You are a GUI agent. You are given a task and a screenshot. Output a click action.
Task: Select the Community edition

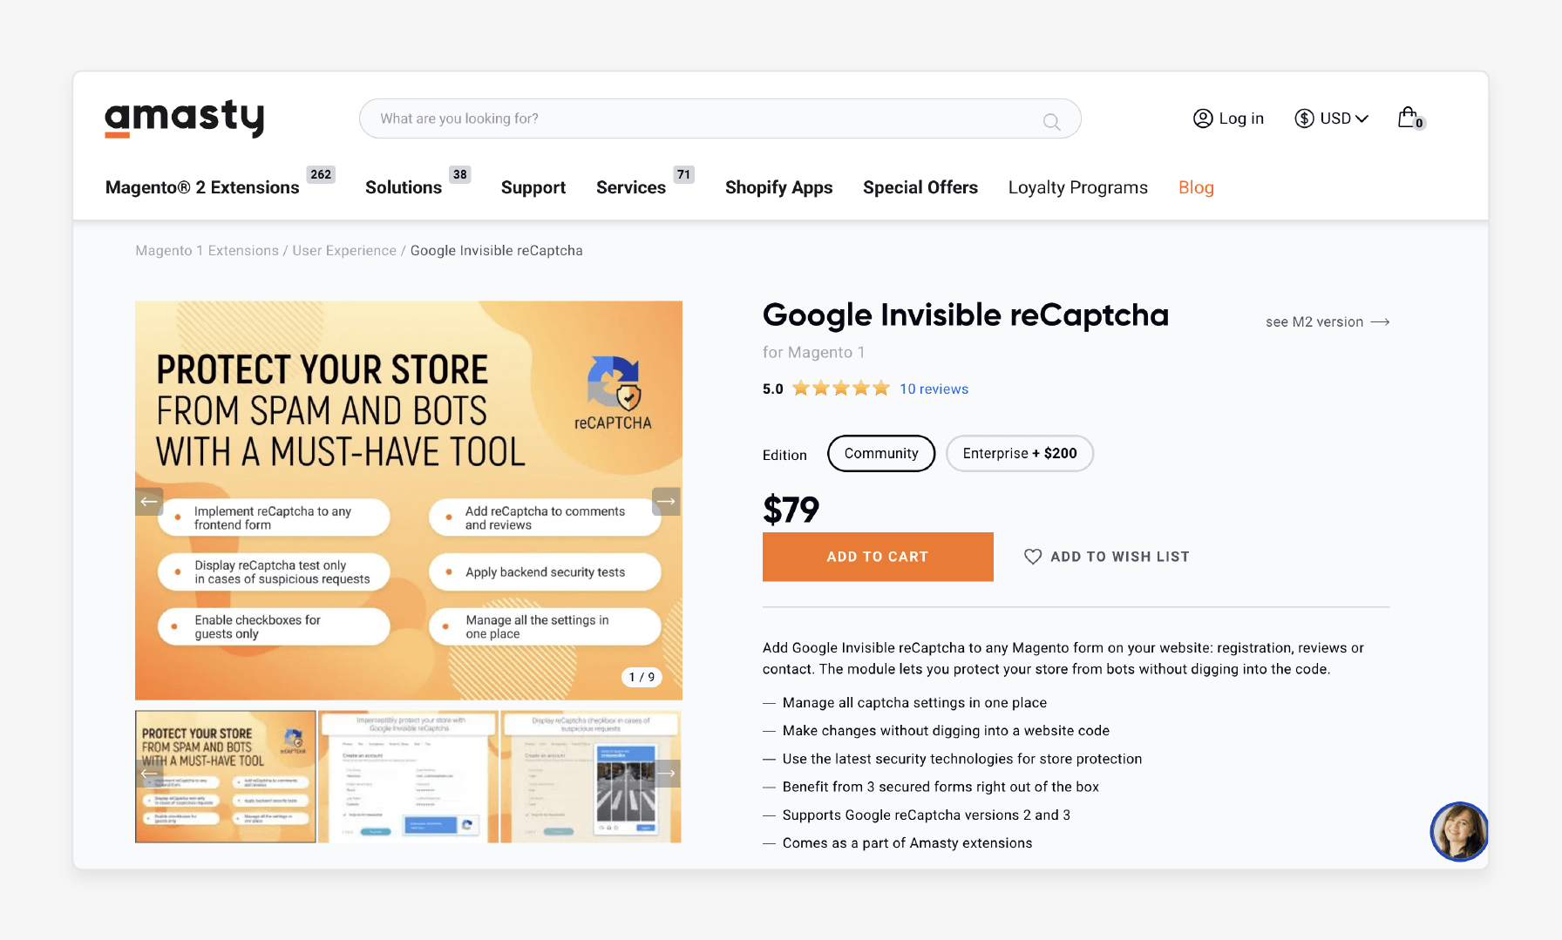pyautogui.click(x=881, y=453)
